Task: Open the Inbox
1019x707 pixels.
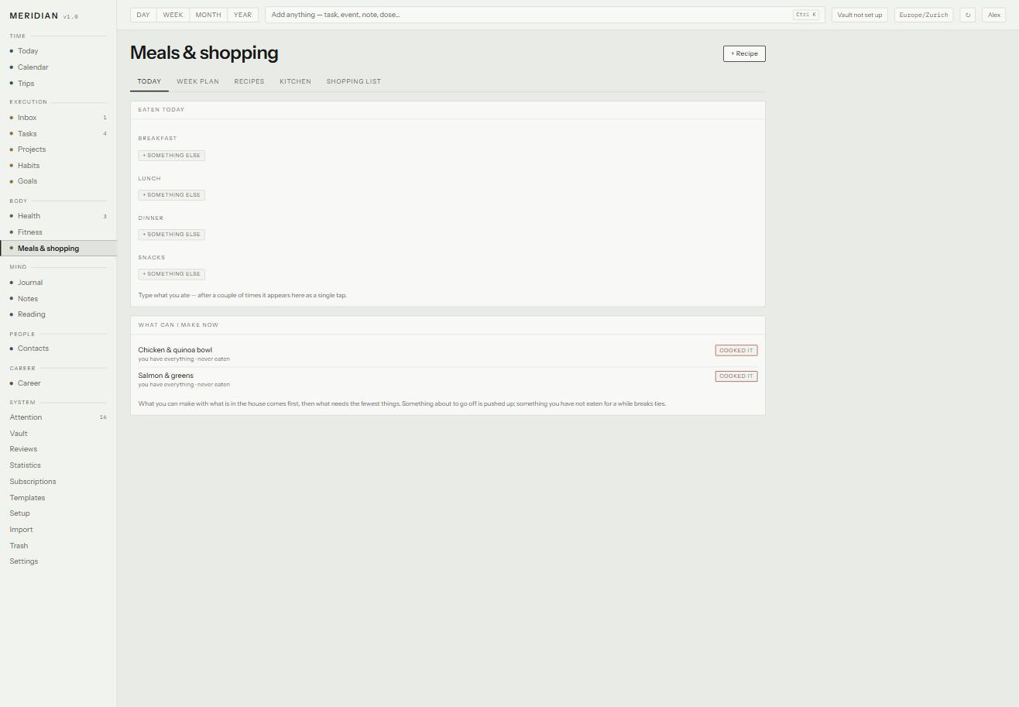Action: coord(58,118)
